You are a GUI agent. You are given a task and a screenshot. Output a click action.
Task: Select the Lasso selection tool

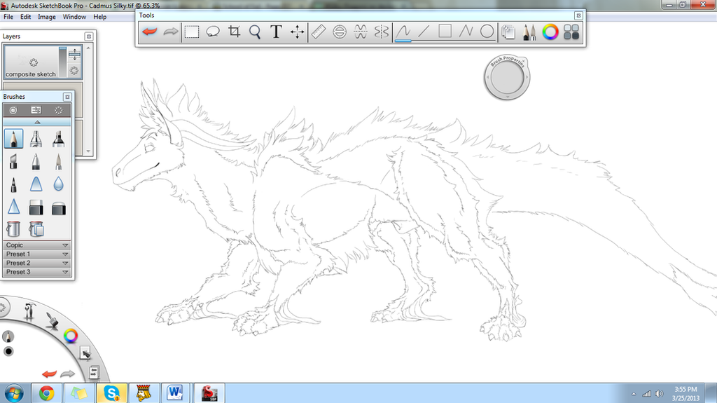click(x=213, y=32)
